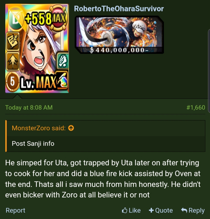Click the Like text button
This screenshot has height=219, width=210.
[135, 210]
